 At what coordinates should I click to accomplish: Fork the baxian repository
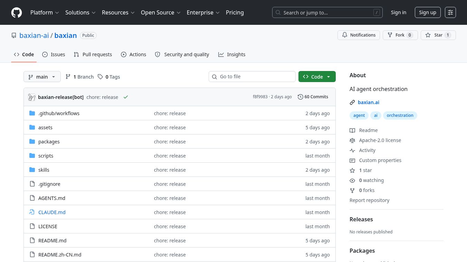coord(400,35)
